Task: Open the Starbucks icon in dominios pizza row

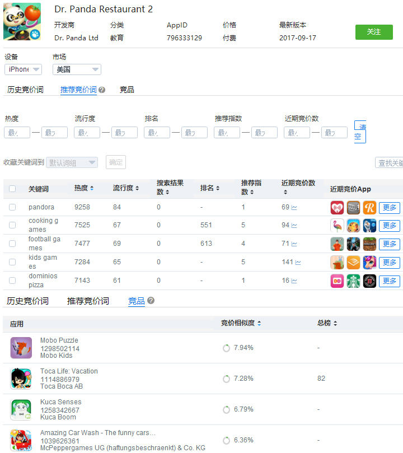Action: point(353,281)
